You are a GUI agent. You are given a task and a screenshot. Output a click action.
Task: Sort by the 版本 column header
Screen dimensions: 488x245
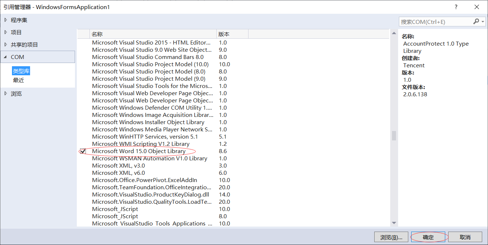[x=232, y=34]
